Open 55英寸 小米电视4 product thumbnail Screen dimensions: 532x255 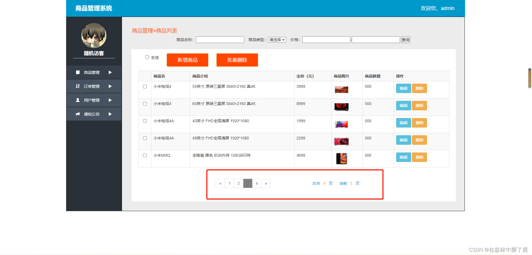pyautogui.click(x=341, y=90)
